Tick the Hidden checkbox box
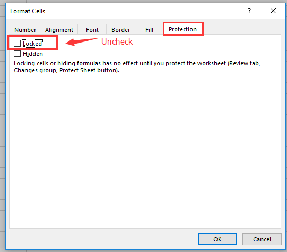The image size is (287, 252). tap(17, 54)
